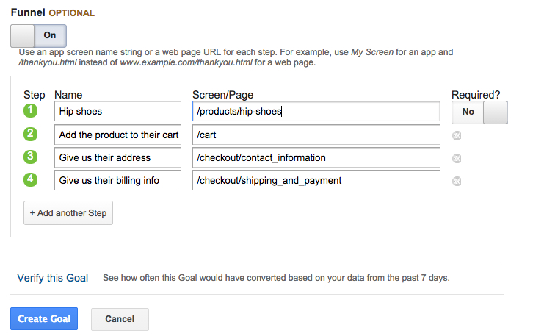Click the /cart page field

click(x=316, y=135)
